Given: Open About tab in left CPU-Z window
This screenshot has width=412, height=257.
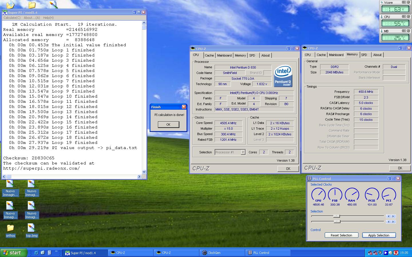Looking at the screenshot, I should pos(266,55).
